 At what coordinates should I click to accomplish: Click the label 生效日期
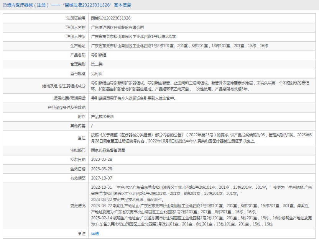(78, 169)
